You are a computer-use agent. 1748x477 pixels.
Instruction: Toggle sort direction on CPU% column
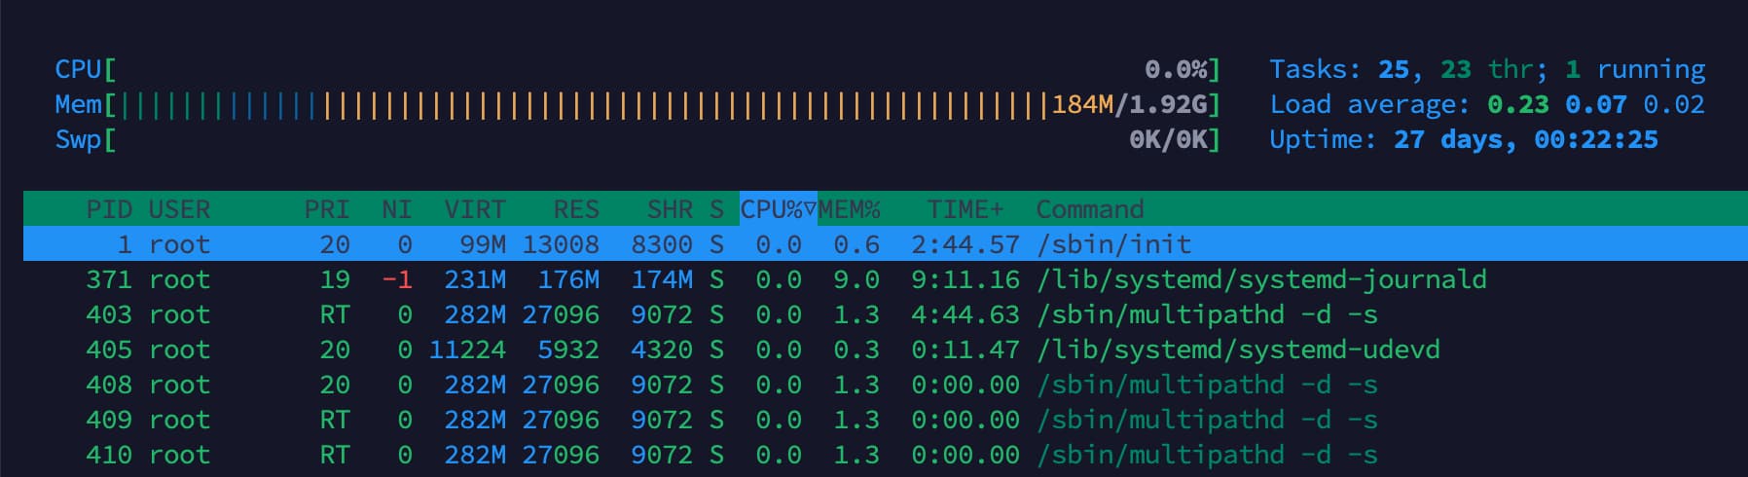click(778, 209)
